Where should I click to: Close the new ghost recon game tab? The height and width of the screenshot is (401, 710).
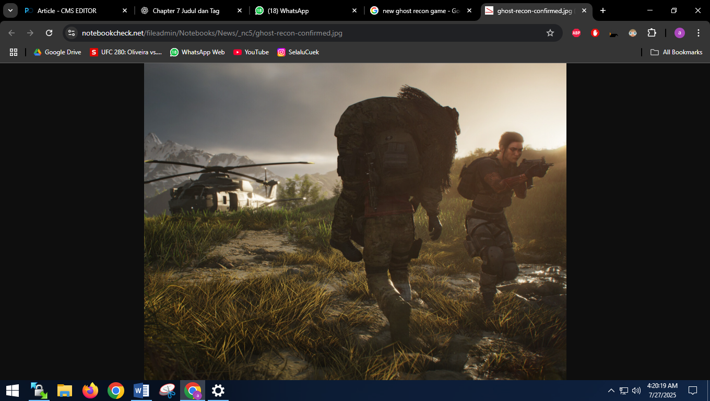pyautogui.click(x=469, y=10)
